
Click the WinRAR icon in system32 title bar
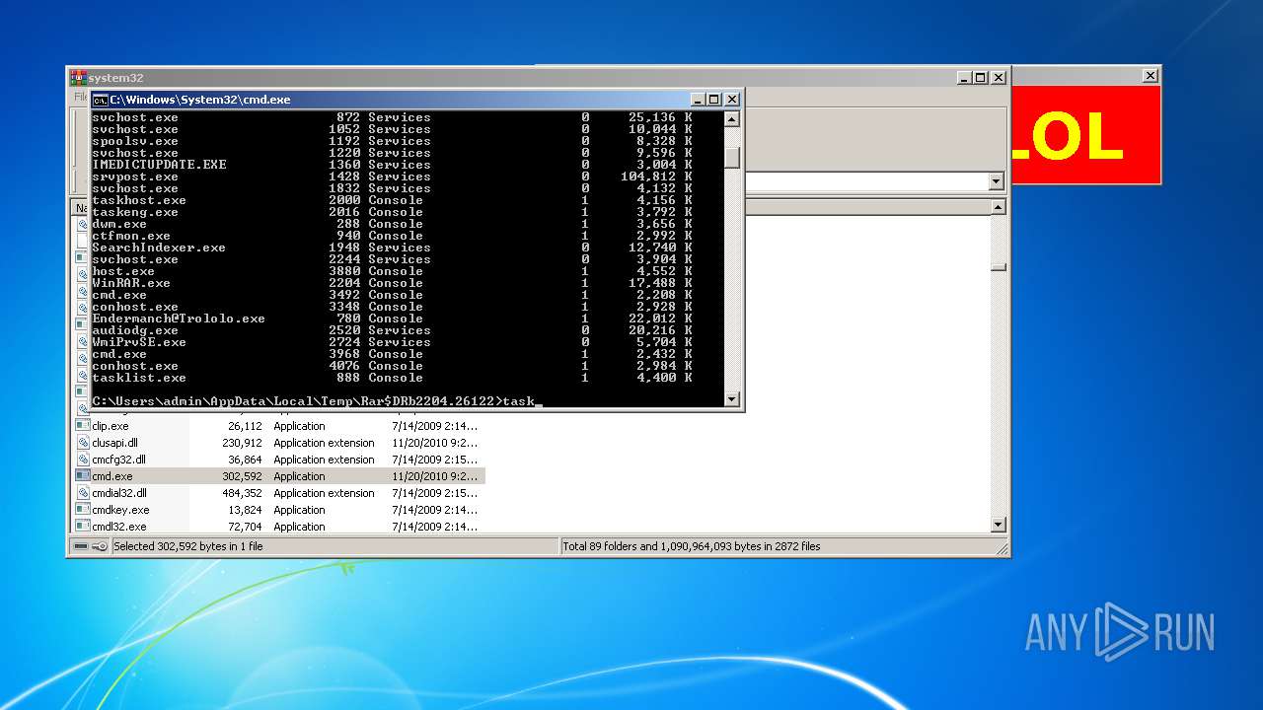point(78,77)
